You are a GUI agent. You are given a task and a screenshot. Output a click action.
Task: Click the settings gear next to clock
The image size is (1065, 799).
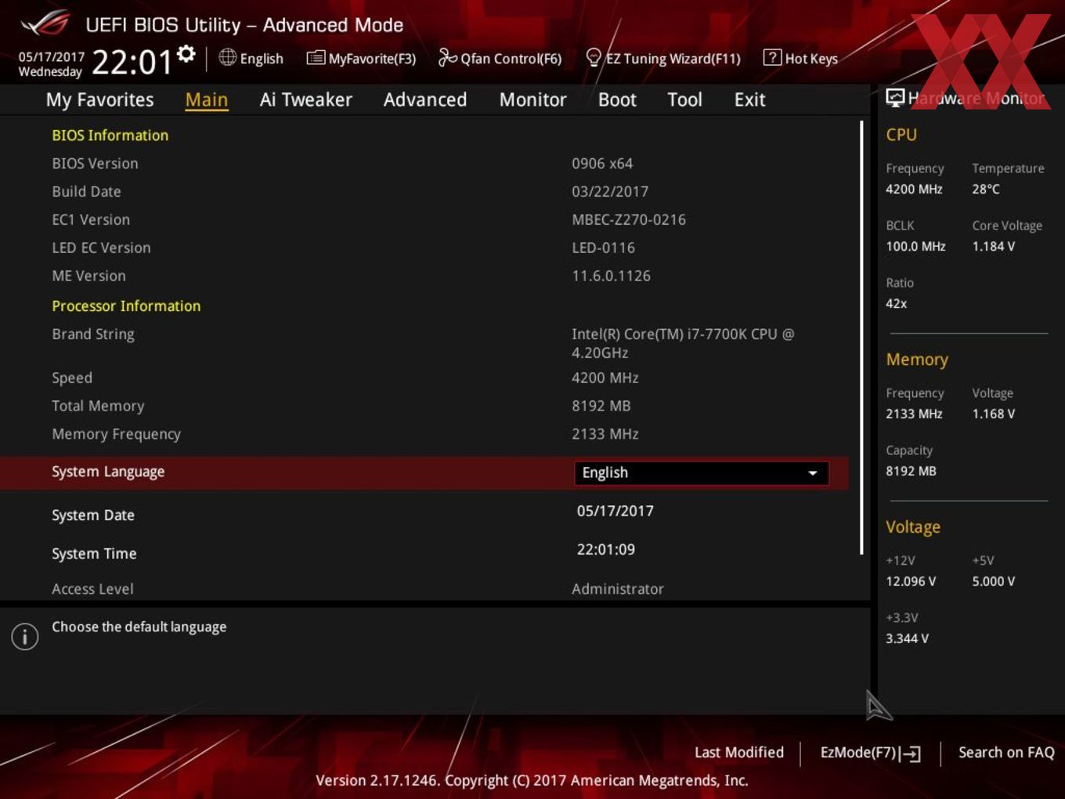pyautogui.click(x=186, y=53)
